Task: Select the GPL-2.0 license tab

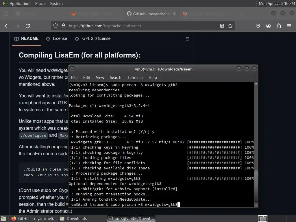Action: (92, 38)
